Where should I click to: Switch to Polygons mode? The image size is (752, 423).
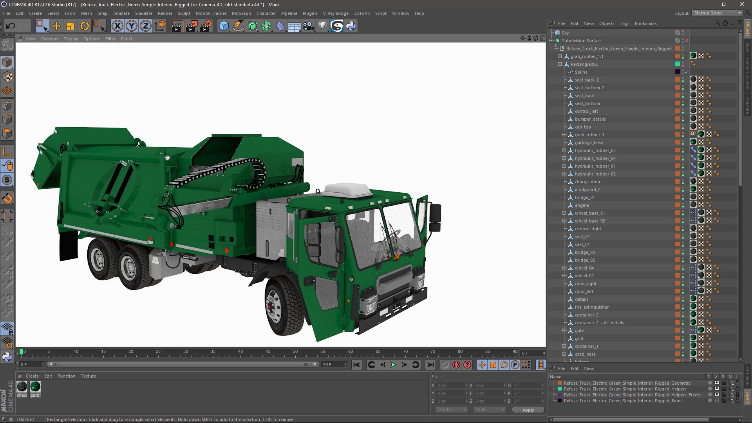point(7,134)
